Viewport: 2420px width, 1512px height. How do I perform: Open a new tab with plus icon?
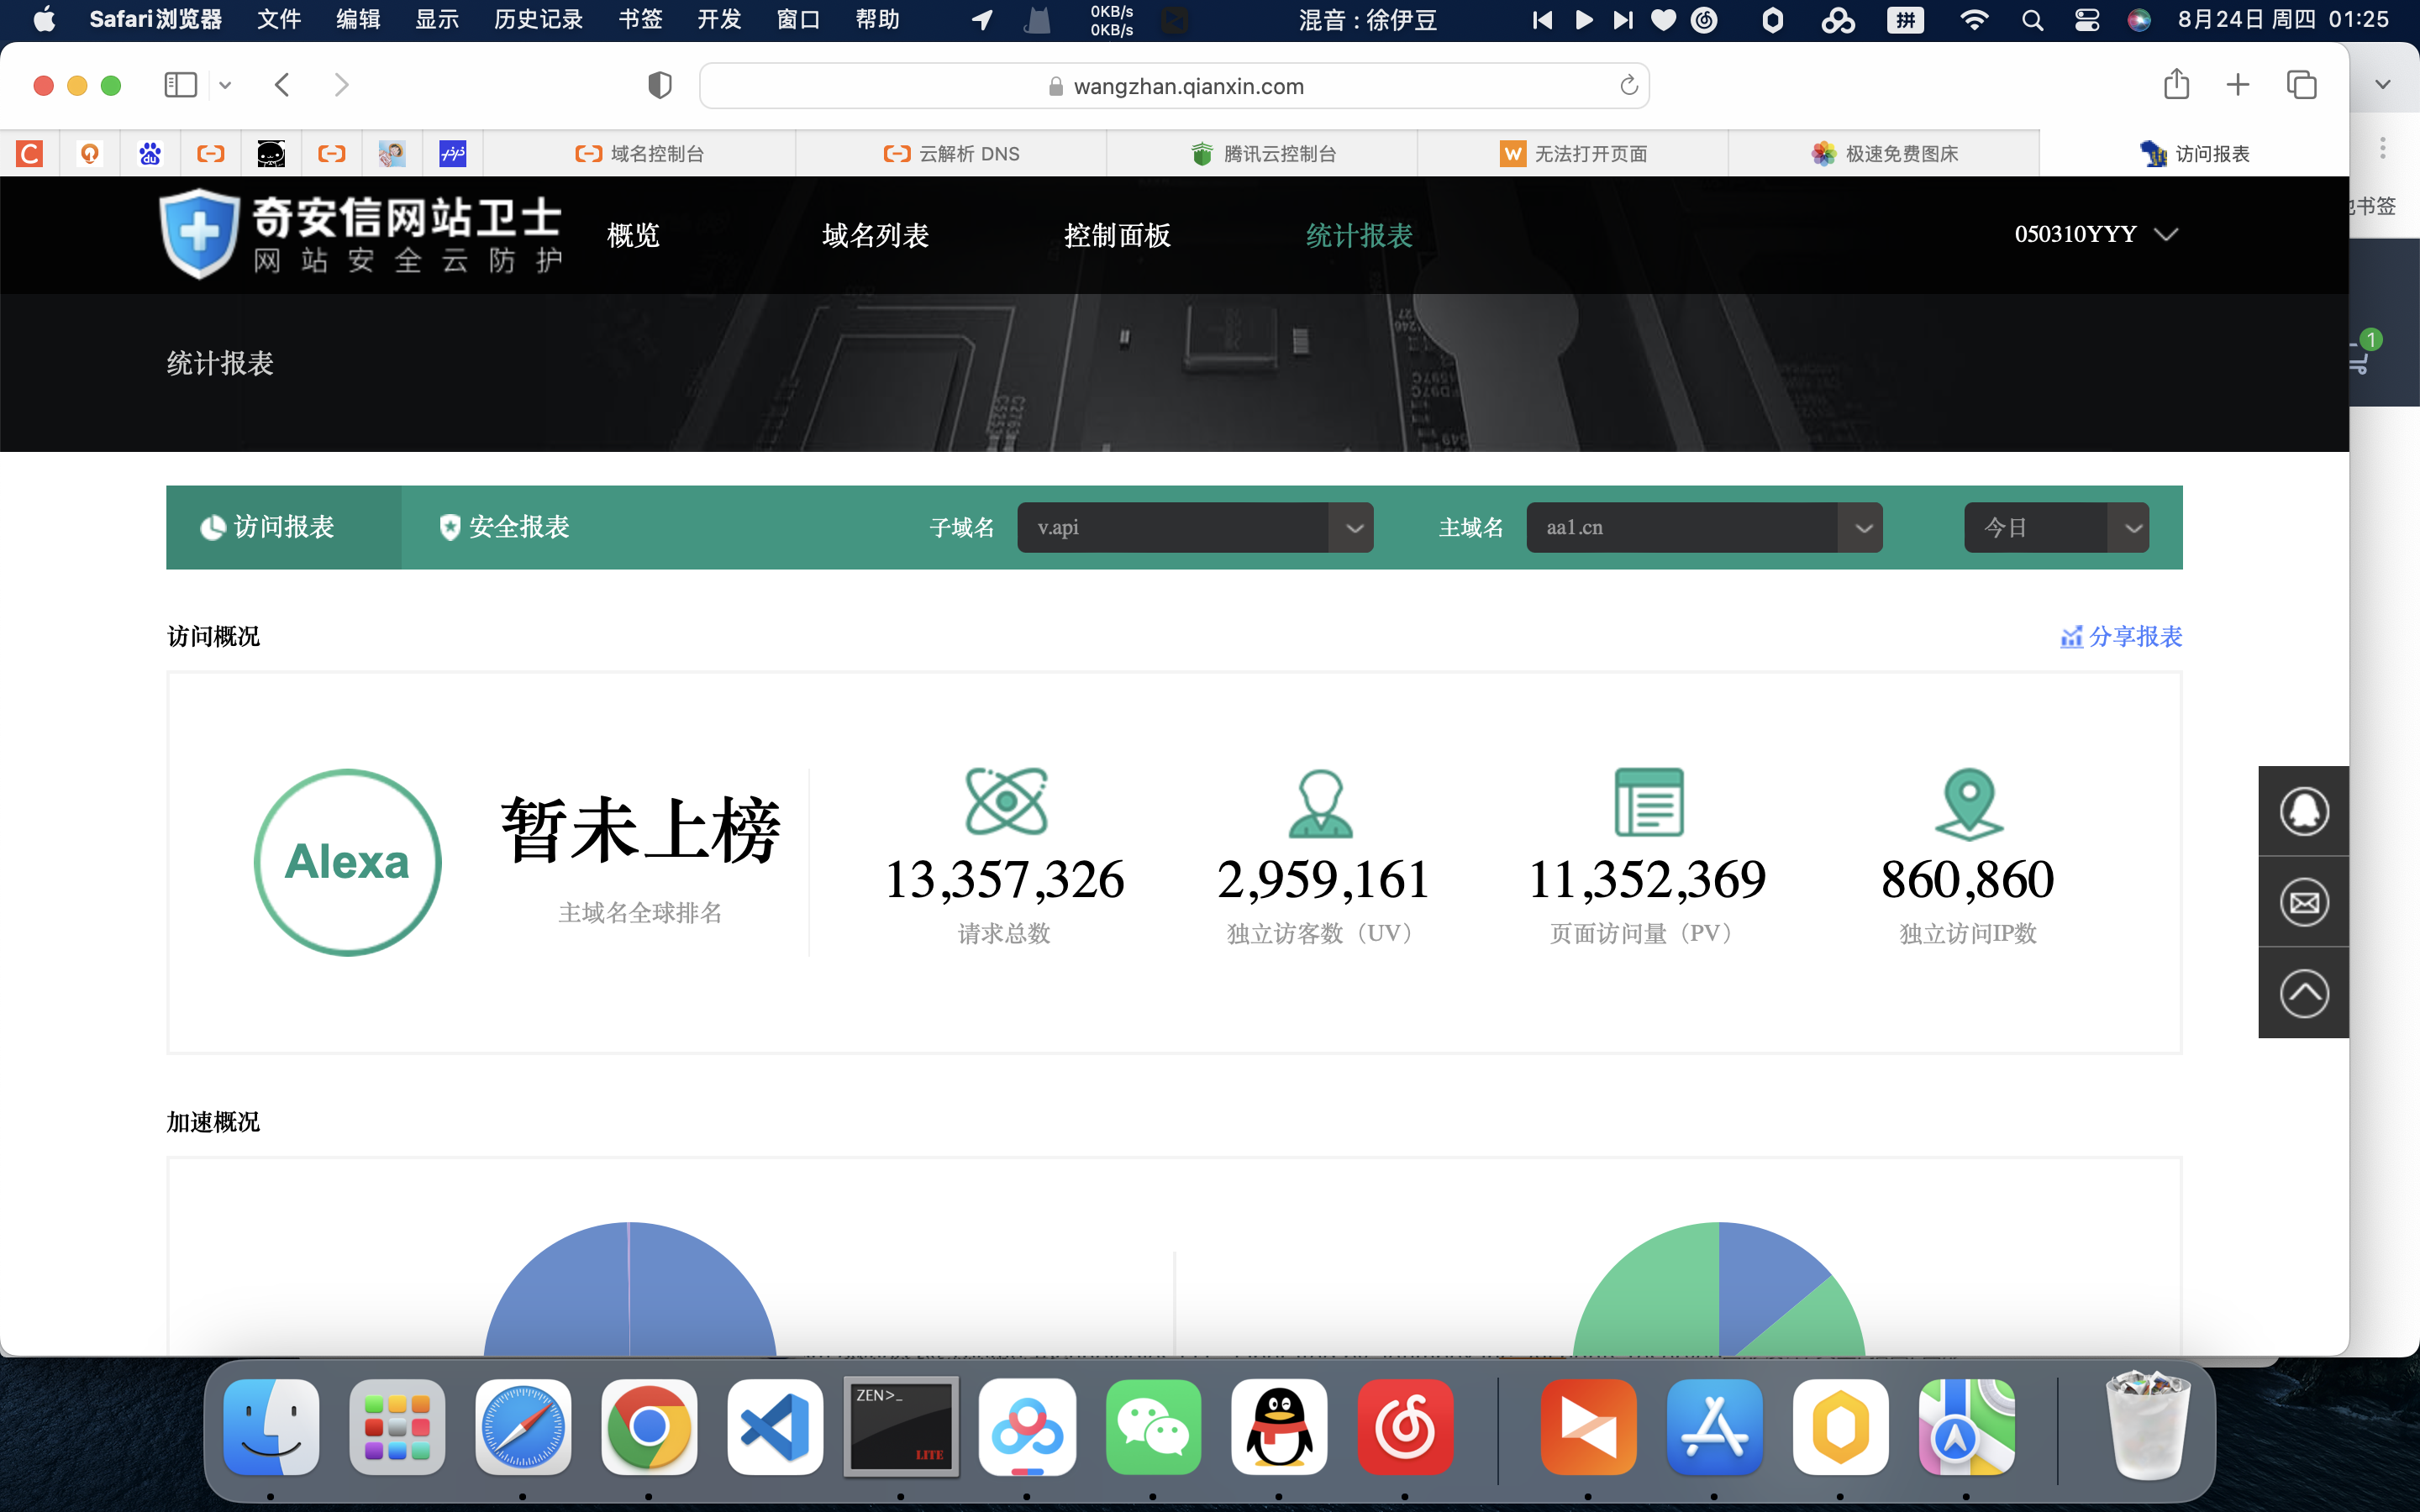pos(2238,85)
